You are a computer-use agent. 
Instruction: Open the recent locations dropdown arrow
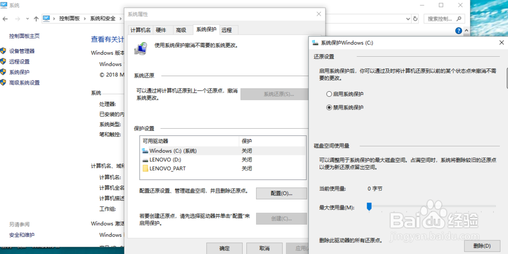(x=27, y=19)
